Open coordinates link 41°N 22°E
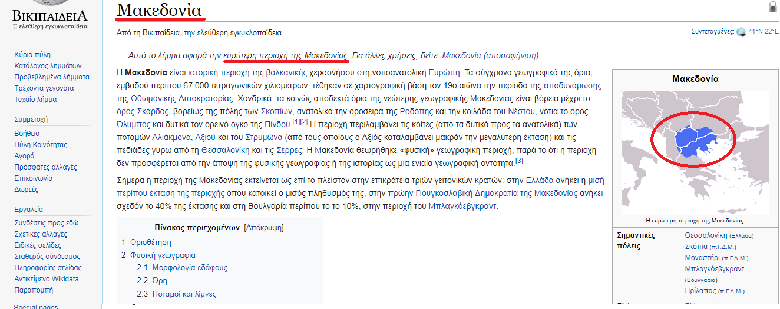The image size is (780, 309). 763,32
